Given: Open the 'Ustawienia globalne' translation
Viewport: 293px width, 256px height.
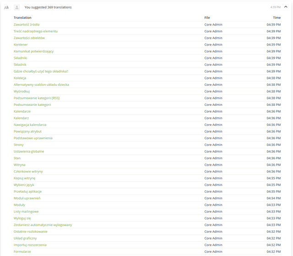Looking at the screenshot, I should 29,152.
